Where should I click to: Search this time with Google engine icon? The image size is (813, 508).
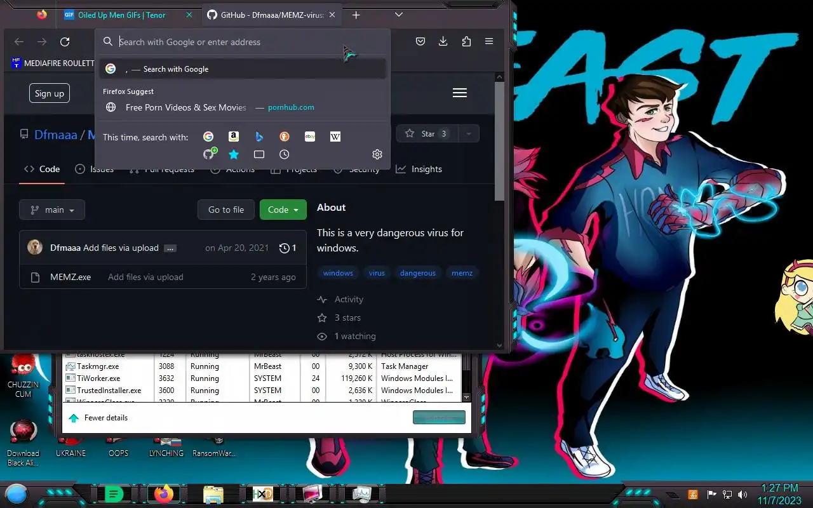click(x=208, y=137)
